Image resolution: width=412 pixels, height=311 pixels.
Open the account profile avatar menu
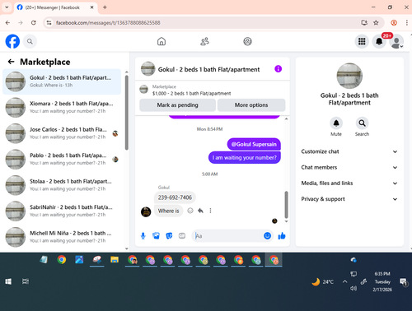396,42
